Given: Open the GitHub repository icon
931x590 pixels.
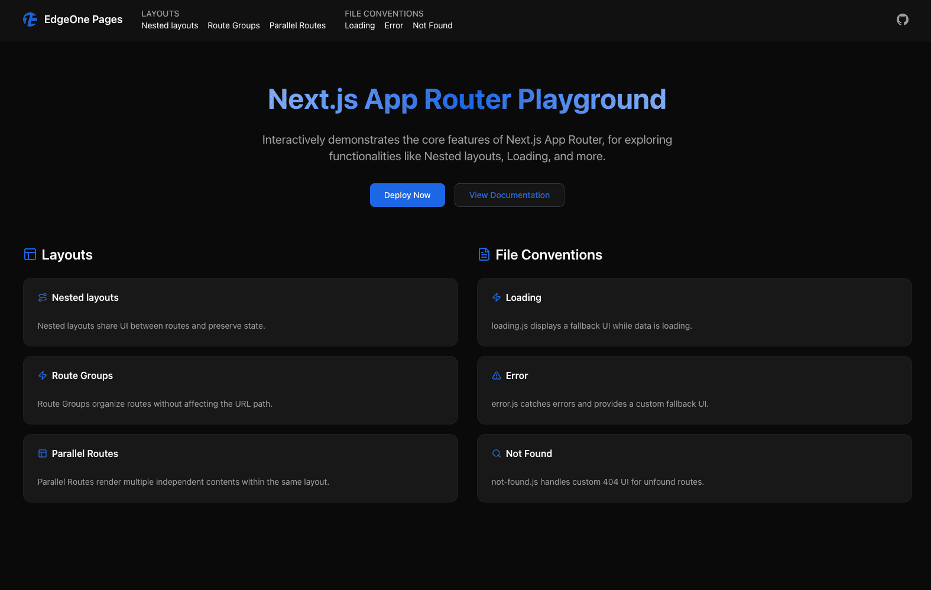Looking at the screenshot, I should coord(902,20).
